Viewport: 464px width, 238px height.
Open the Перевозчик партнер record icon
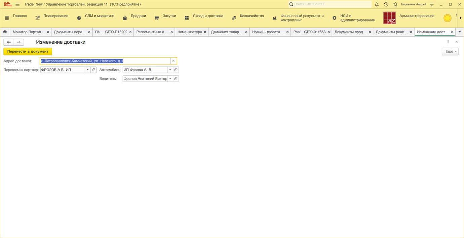93,70
